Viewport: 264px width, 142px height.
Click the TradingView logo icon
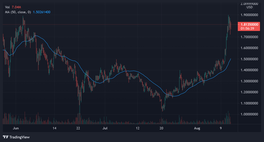click(5, 137)
